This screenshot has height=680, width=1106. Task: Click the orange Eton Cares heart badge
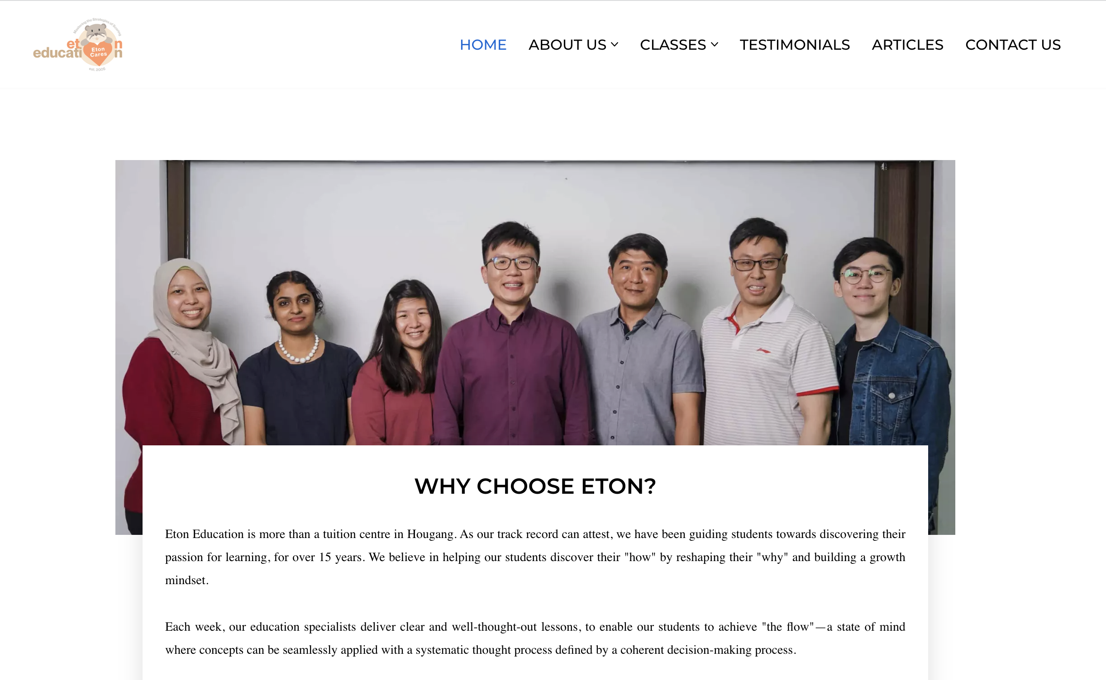coord(98,53)
